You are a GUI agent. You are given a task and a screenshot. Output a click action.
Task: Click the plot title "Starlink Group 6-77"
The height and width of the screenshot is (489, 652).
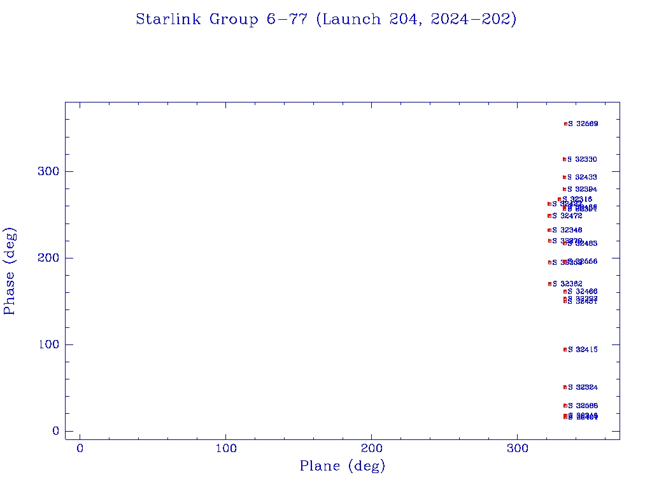tap(221, 19)
